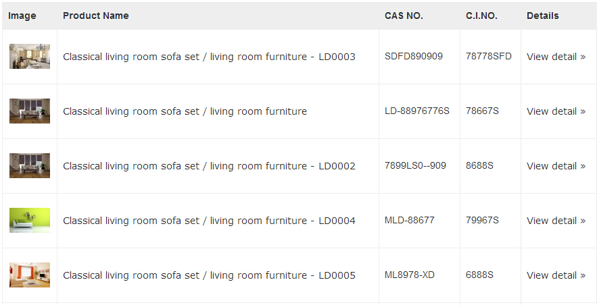Follow View detail link for MLD-88677
This screenshot has width=599, height=305.
coord(556,221)
